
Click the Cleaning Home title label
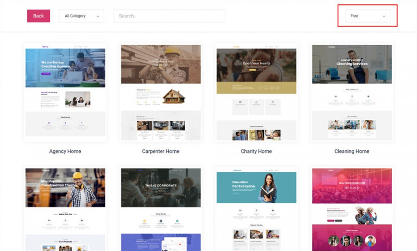pos(352,151)
